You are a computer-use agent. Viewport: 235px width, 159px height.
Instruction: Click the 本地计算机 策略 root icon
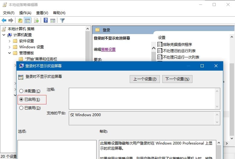pos(4,29)
